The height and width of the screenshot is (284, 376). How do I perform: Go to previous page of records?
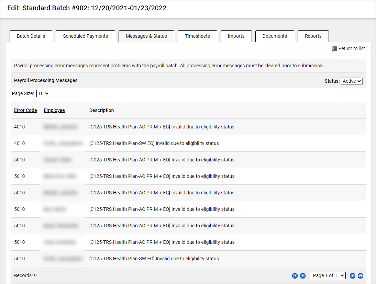(x=303, y=276)
